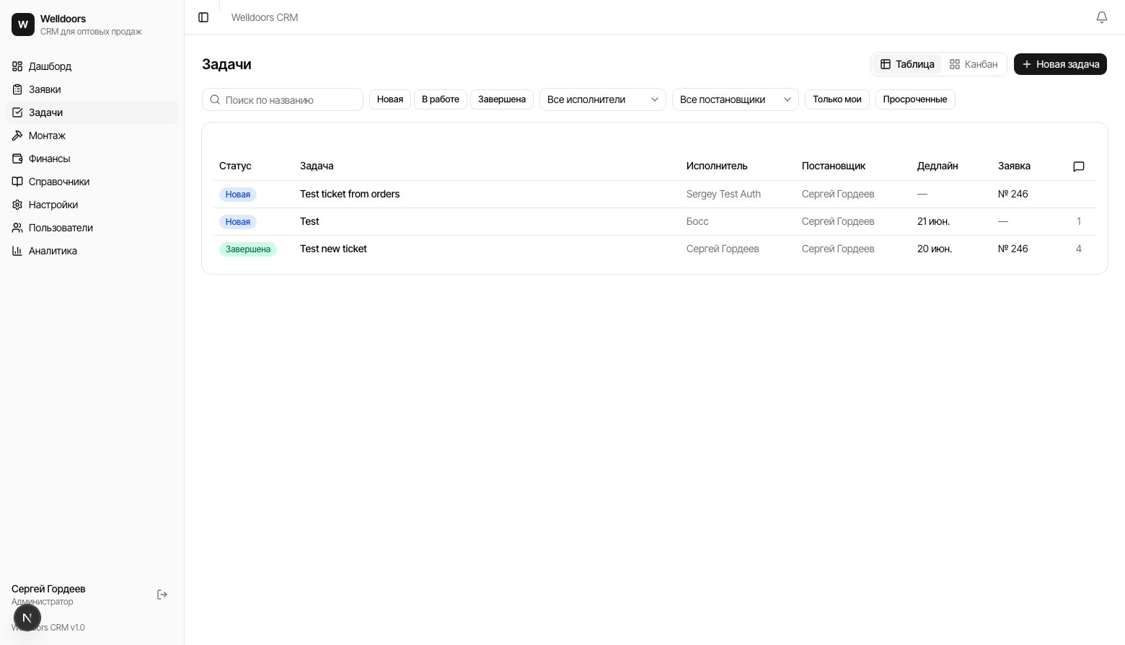This screenshot has width=1125, height=645.
Task: Click № 246 in Test ticket from orders row
Action: (1013, 194)
